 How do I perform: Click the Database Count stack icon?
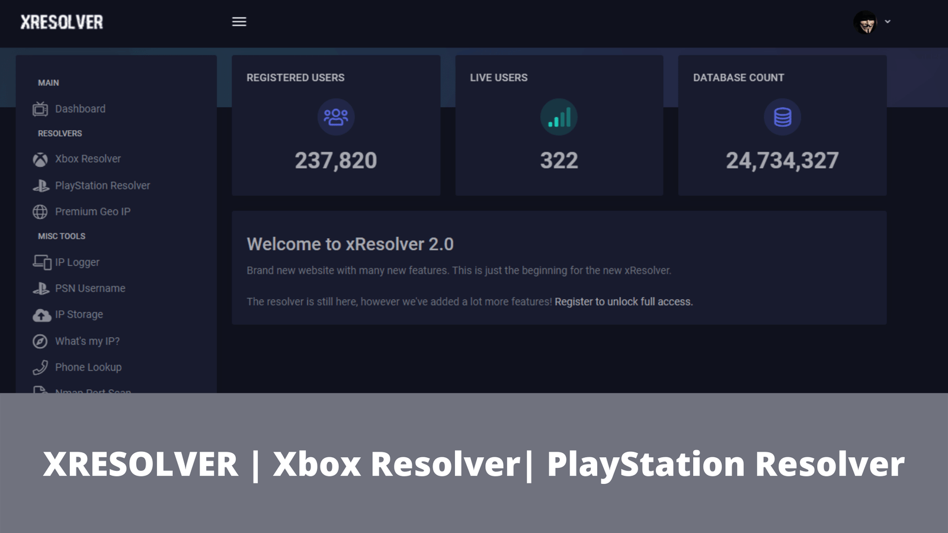[x=783, y=117]
